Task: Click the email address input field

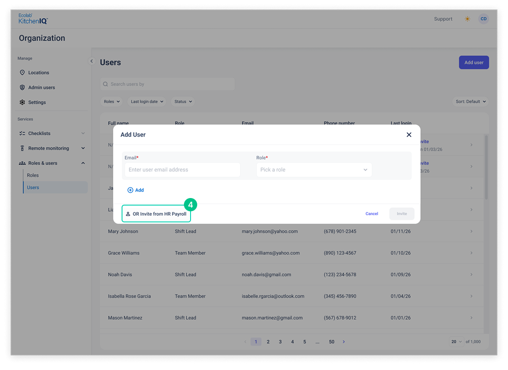Action: pos(183,170)
